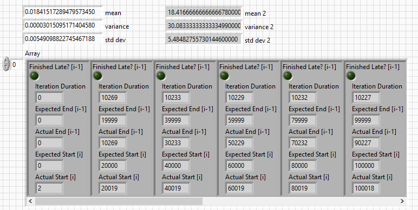Click the Finished Late LED above Iteration Duration 10269
The width and height of the screenshot is (418, 210).
(97, 76)
